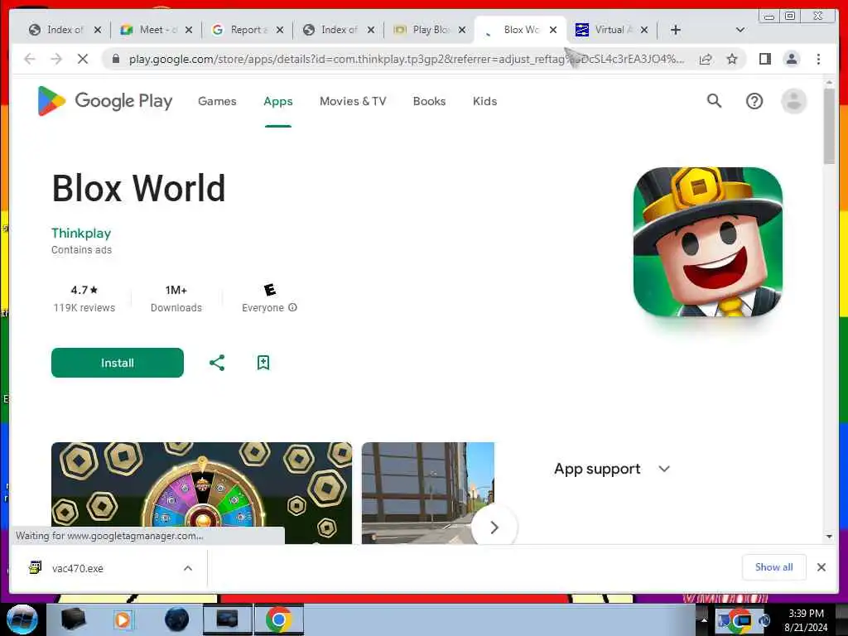Add Blox World to wishlist bookmark icon

(x=263, y=363)
